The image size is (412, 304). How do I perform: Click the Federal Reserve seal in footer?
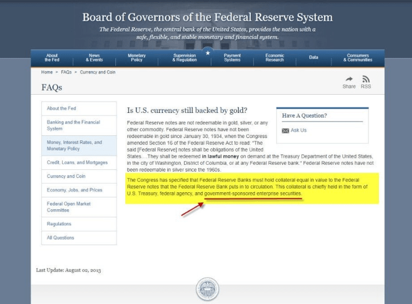pyautogui.click(x=207, y=289)
